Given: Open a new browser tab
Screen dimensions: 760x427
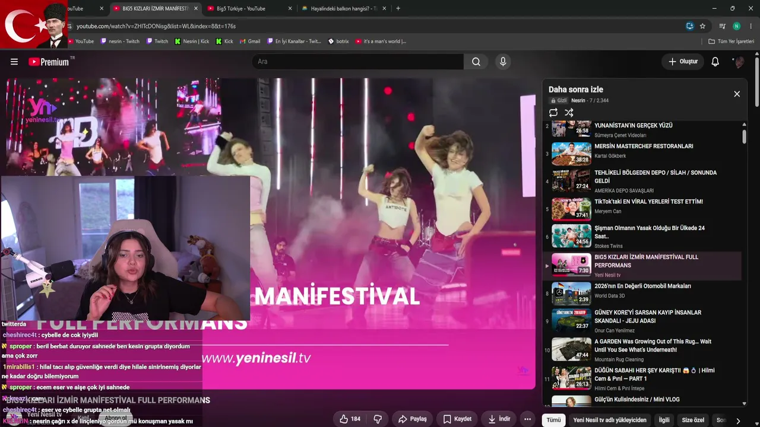Looking at the screenshot, I should 398,8.
